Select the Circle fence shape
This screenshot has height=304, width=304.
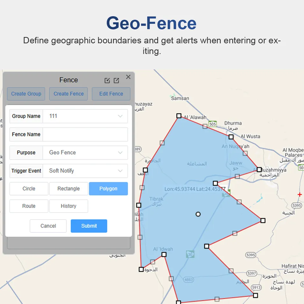tap(29, 189)
